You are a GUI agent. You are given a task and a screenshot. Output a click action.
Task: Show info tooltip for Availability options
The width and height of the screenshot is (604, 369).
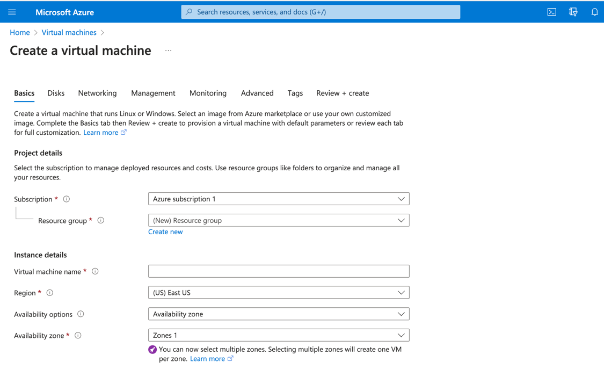tap(81, 314)
